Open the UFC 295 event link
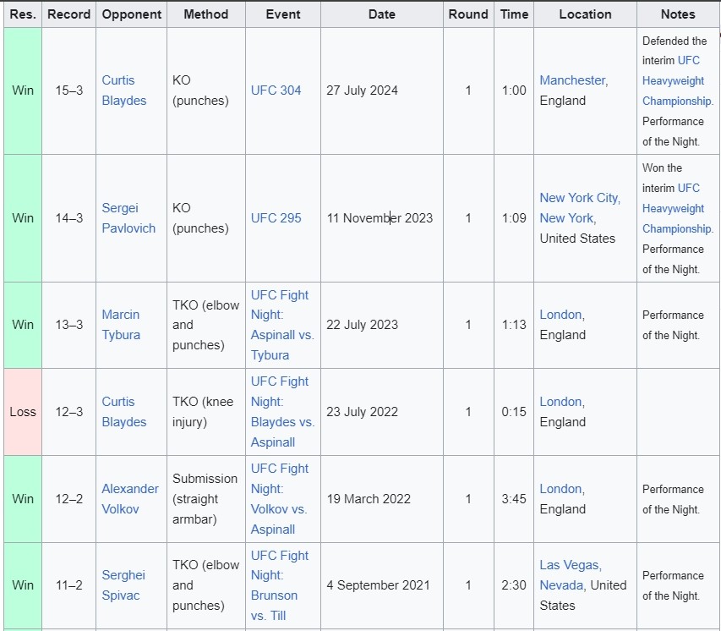This screenshot has width=721, height=631. pyautogui.click(x=276, y=218)
